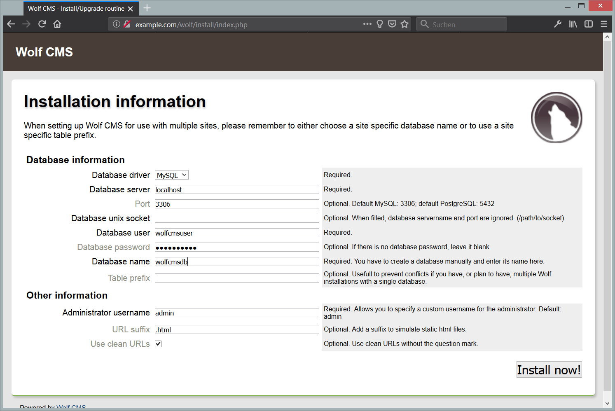Image resolution: width=615 pixels, height=411 pixels.
Task: Focus the Database password field
Action: [237, 247]
